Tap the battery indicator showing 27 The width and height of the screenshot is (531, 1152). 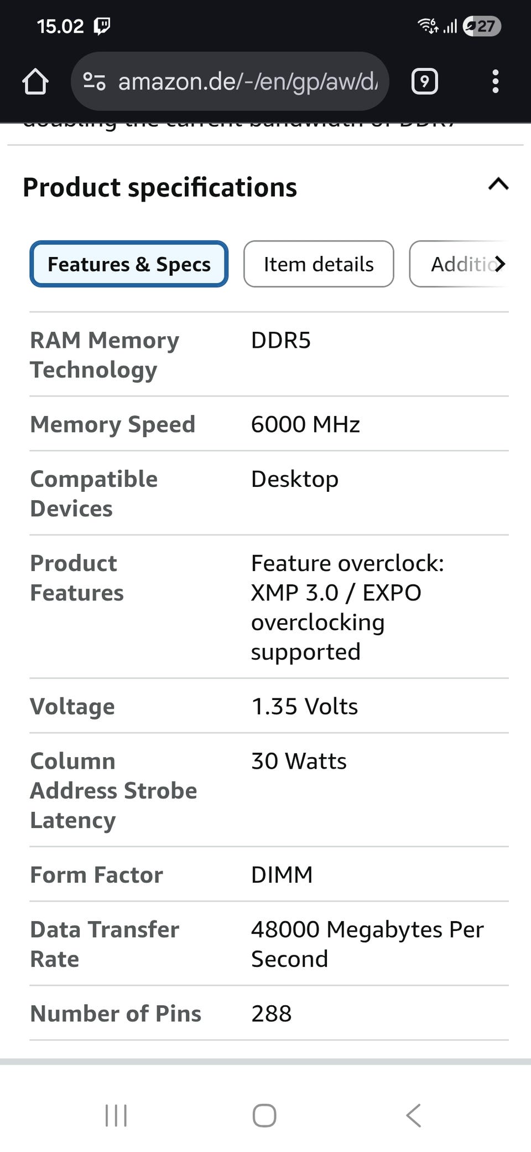click(x=482, y=26)
